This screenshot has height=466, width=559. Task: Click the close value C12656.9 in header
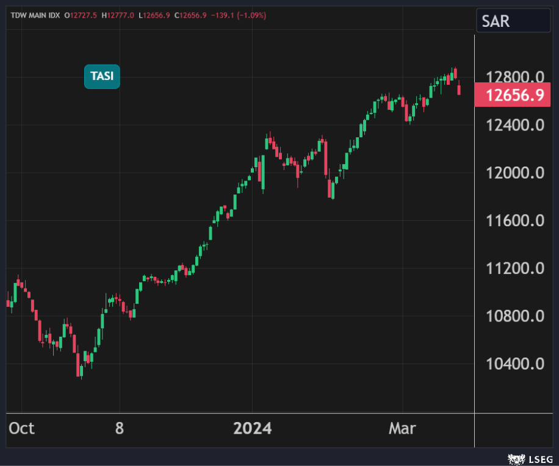[192, 15]
